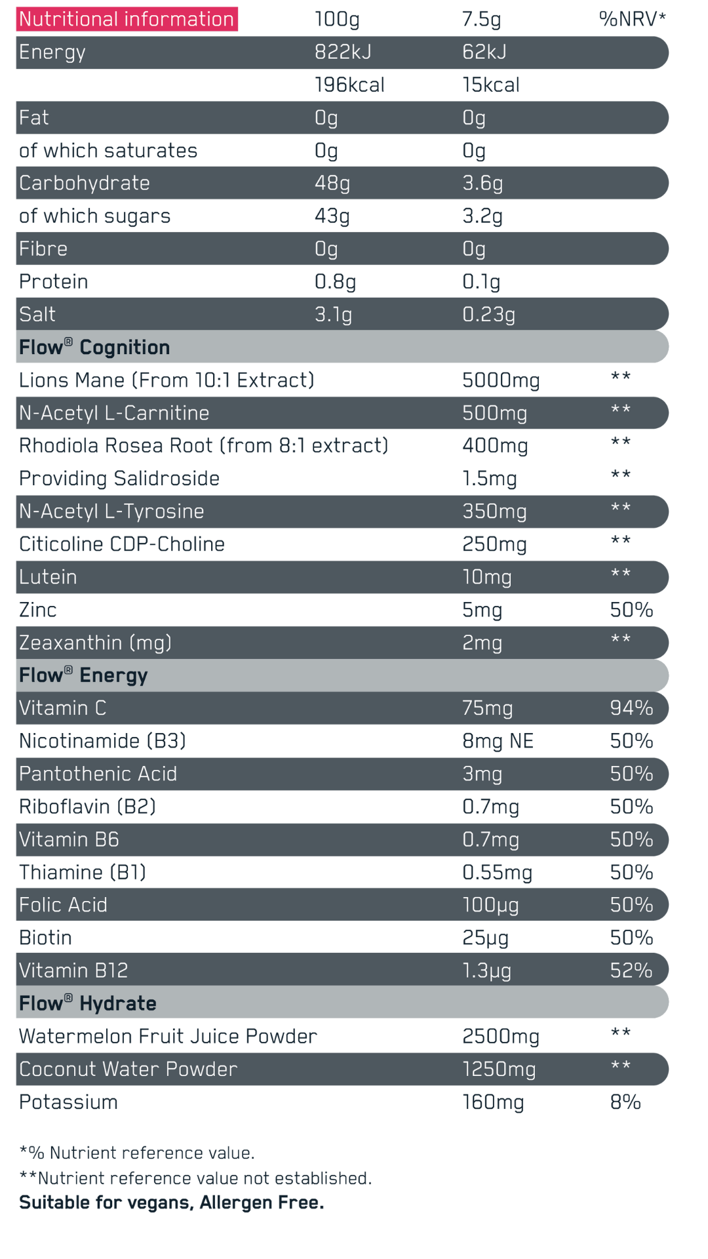
Task: Select the Carbohydrate row label
Action: pyautogui.click(x=85, y=183)
